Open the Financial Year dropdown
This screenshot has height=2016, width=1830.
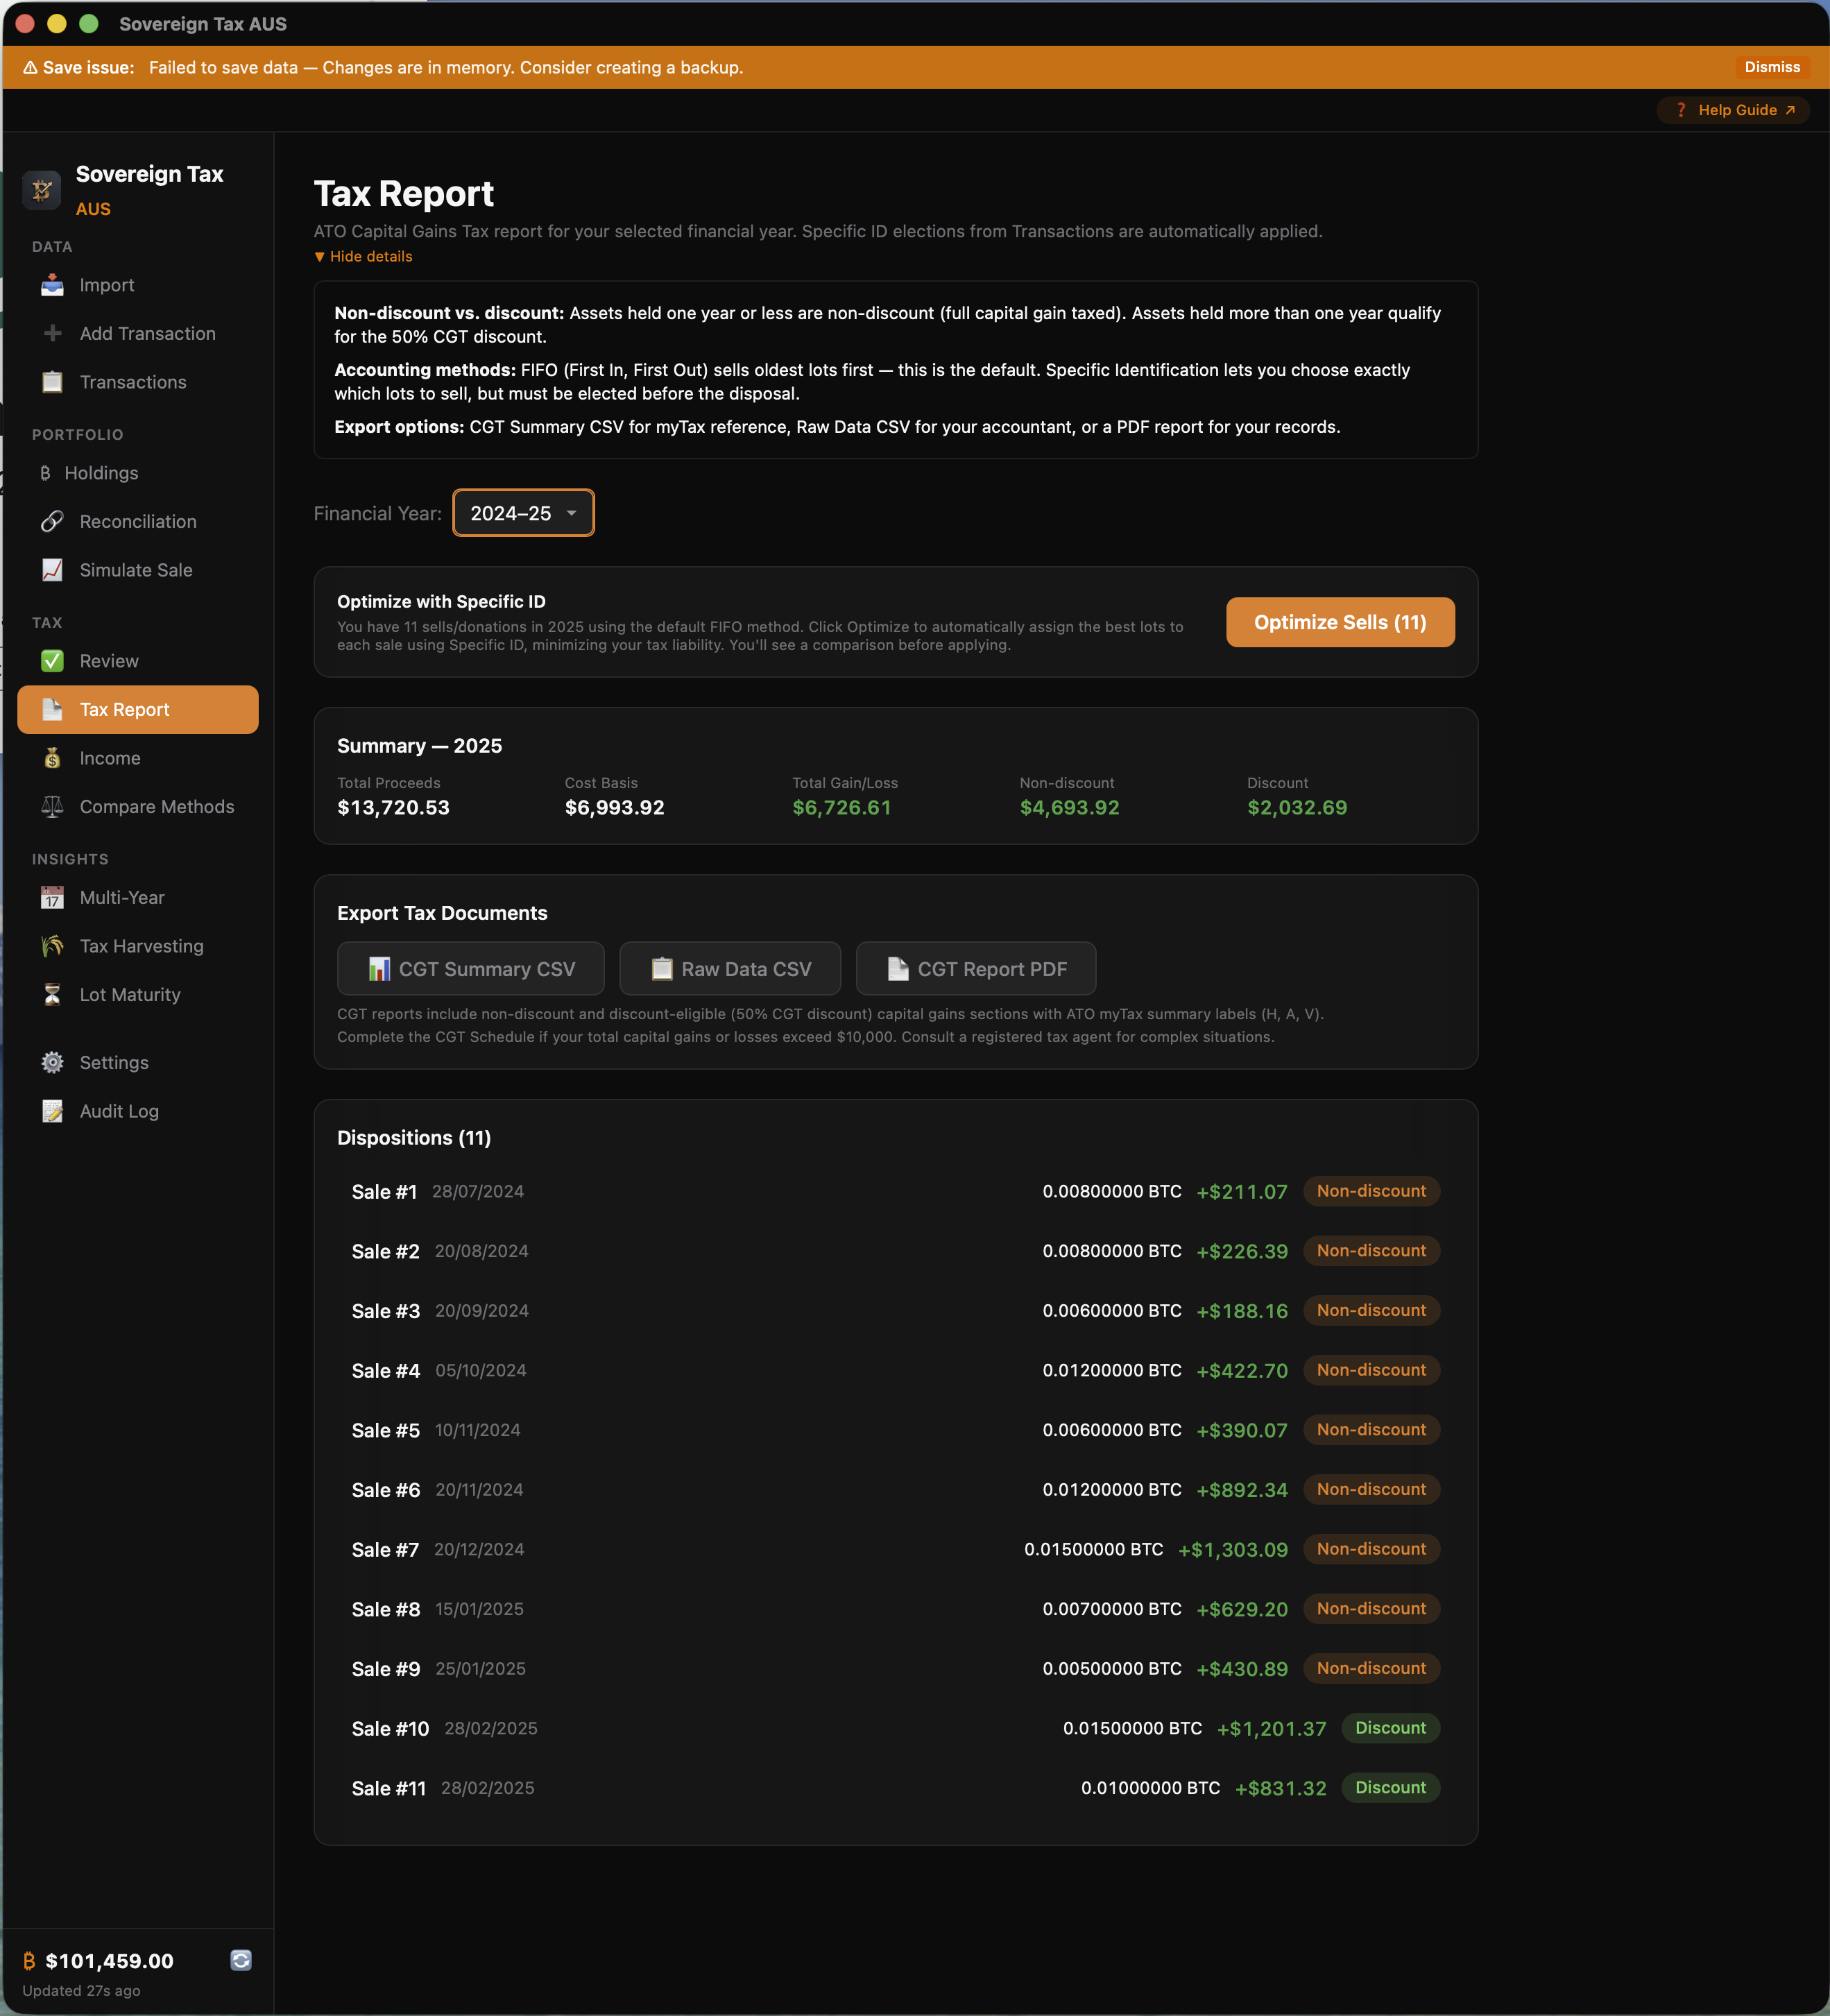tap(523, 513)
